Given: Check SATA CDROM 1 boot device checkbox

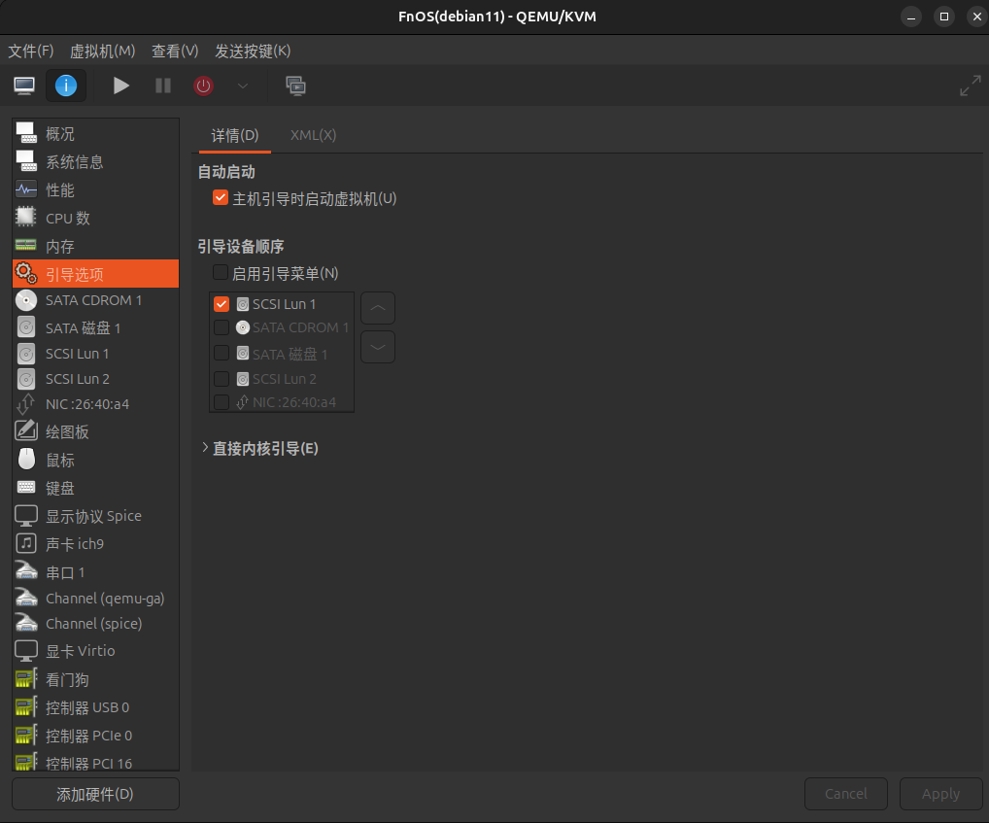Looking at the screenshot, I should click(222, 327).
